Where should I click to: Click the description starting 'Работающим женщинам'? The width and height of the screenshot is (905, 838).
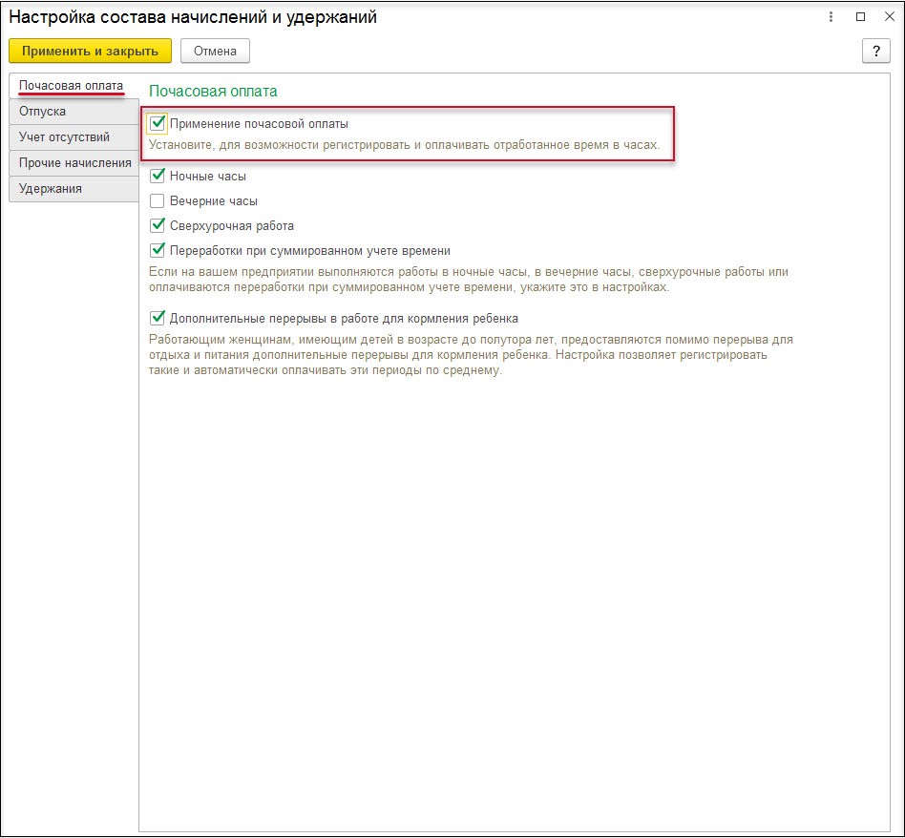(471, 355)
